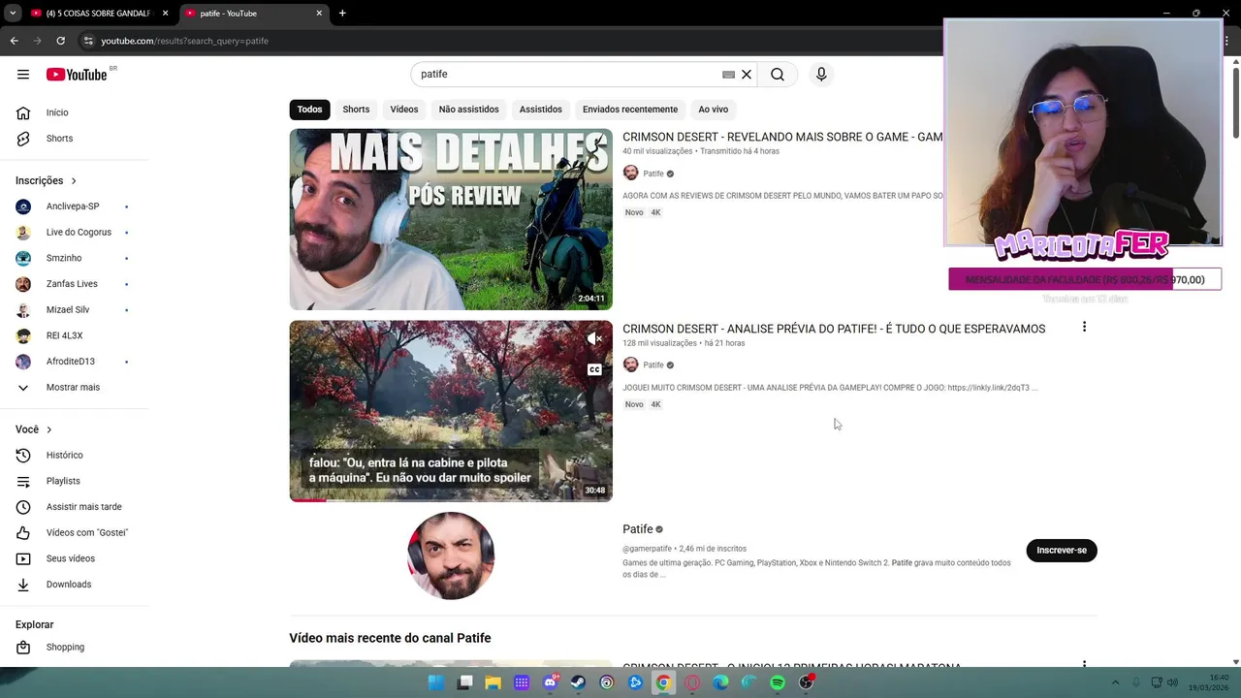The height and width of the screenshot is (698, 1241).
Task: Go back with the browser back arrow
Action: pyautogui.click(x=14, y=41)
